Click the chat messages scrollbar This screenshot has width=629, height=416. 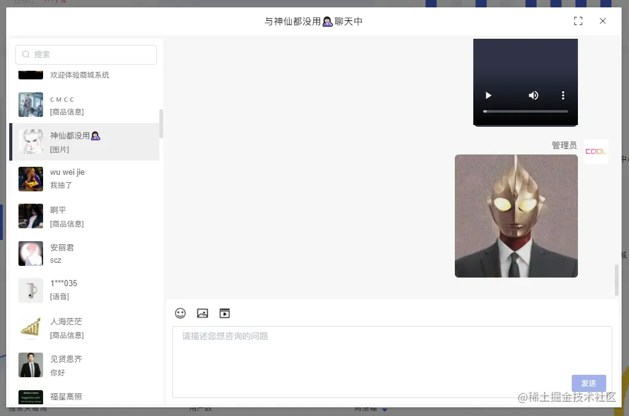[617, 280]
